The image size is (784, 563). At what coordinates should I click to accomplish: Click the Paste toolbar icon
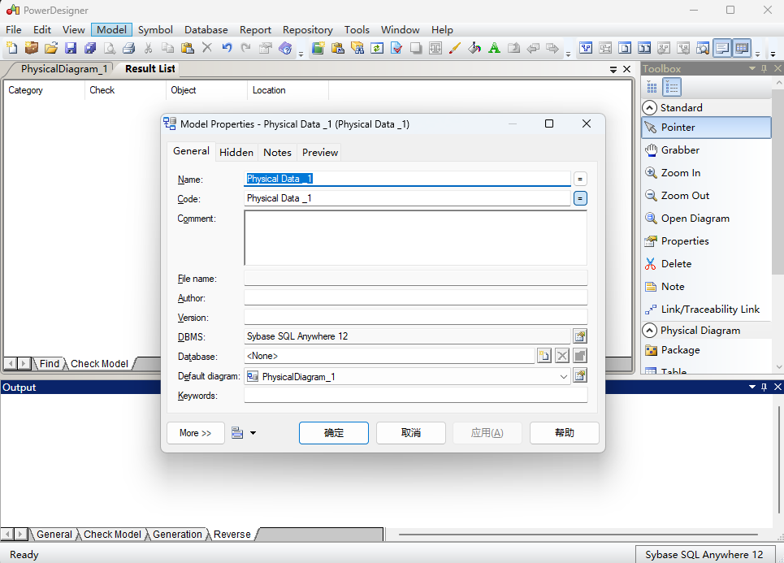[x=188, y=48]
